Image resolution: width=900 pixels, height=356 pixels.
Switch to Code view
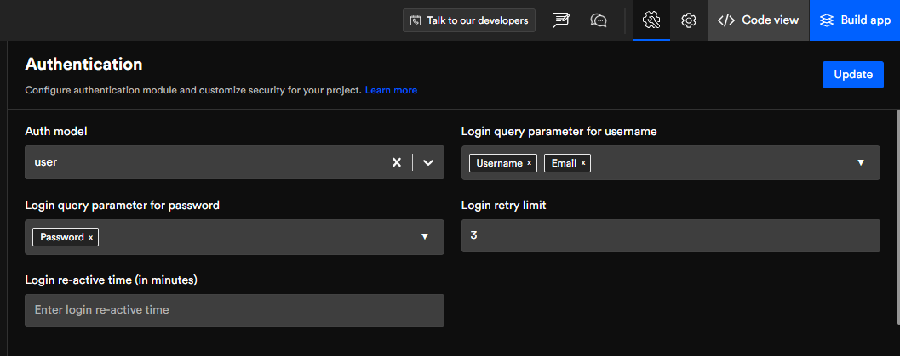click(x=758, y=20)
